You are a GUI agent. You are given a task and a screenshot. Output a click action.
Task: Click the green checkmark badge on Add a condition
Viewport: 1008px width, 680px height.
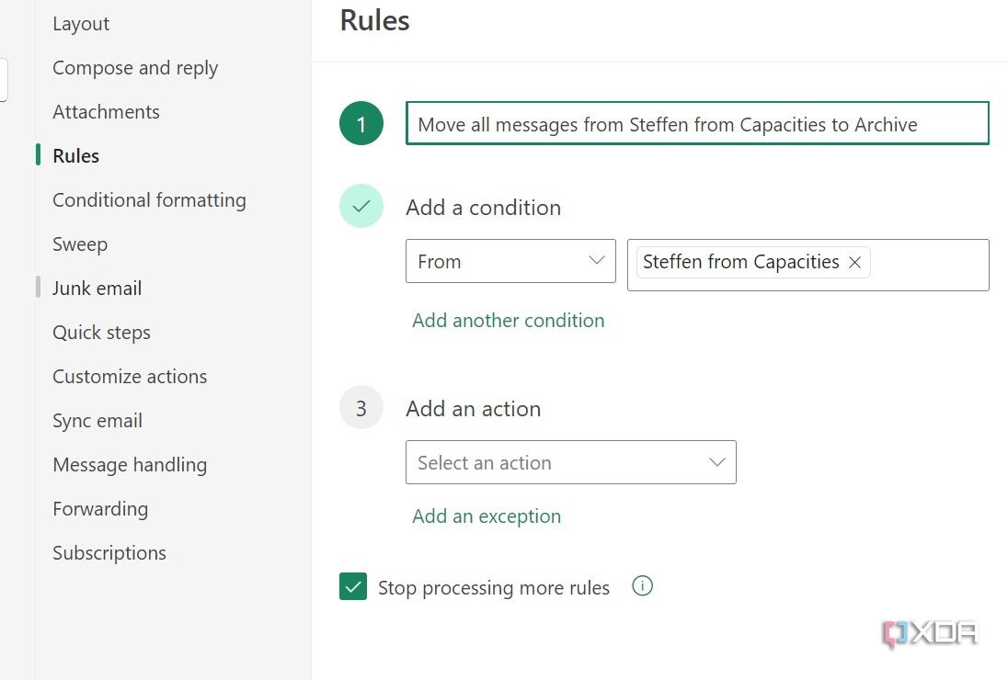(x=361, y=206)
